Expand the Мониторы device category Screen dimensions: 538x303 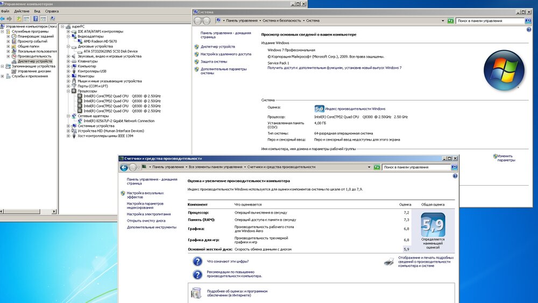coord(68,76)
